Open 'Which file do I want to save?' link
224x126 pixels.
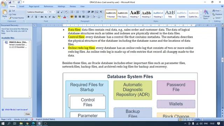click(16, 110)
